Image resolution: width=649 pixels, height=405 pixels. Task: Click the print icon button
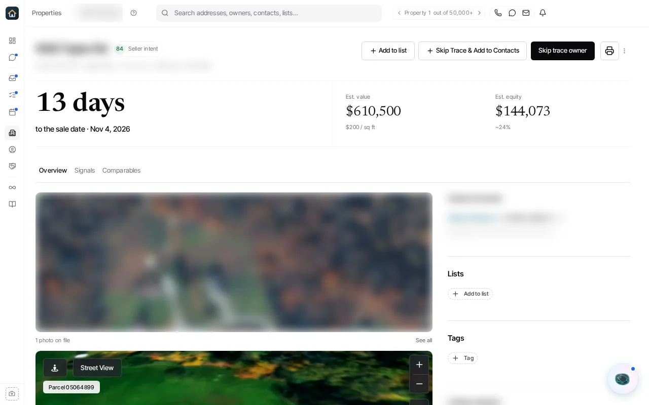point(609,51)
